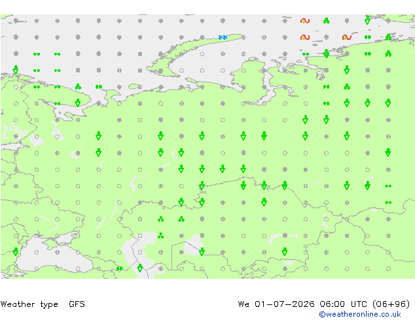Select the southernmost shower symbol in Kazakhstan
The image size is (415, 320).
(285, 252)
